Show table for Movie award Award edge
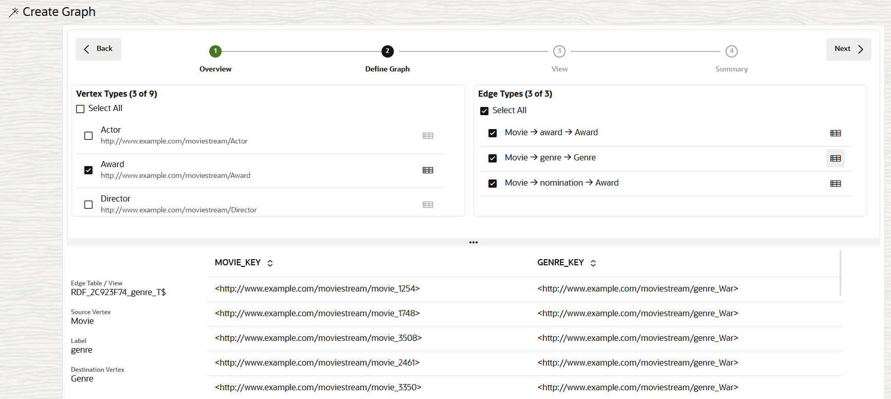This screenshot has height=399, width=891. [x=835, y=133]
